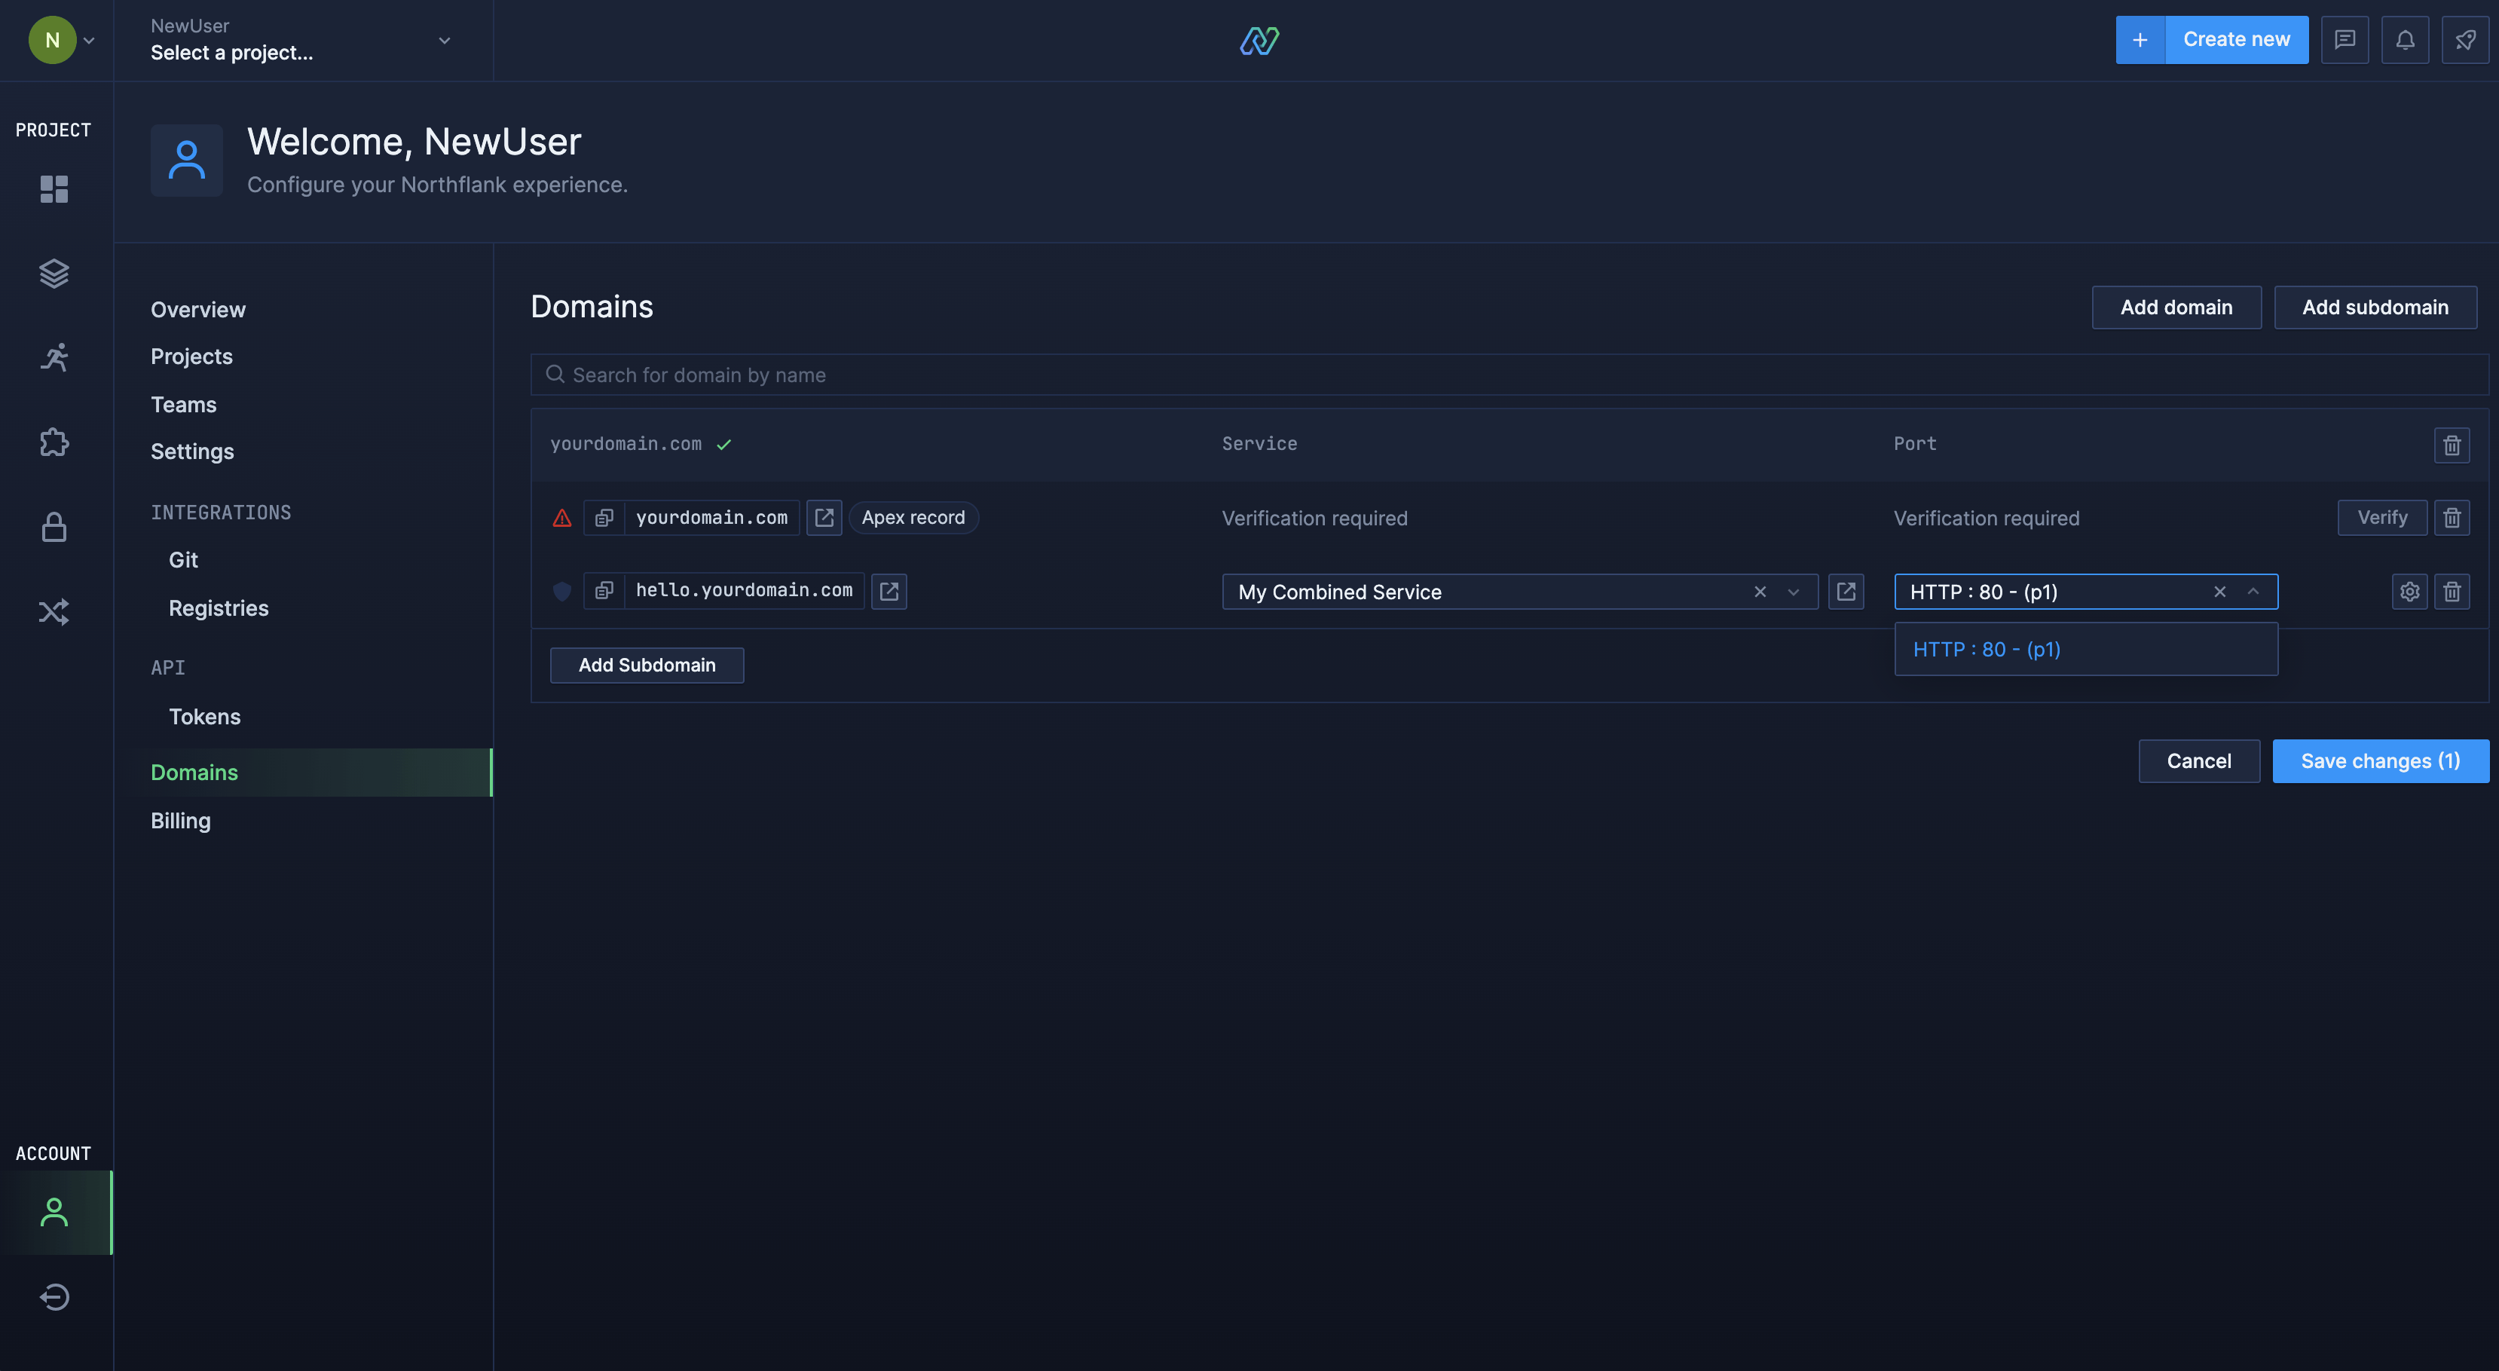This screenshot has width=2499, height=1371.
Task: Copy the yourdomain.com apex record name
Action: pyautogui.click(x=604, y=518)
